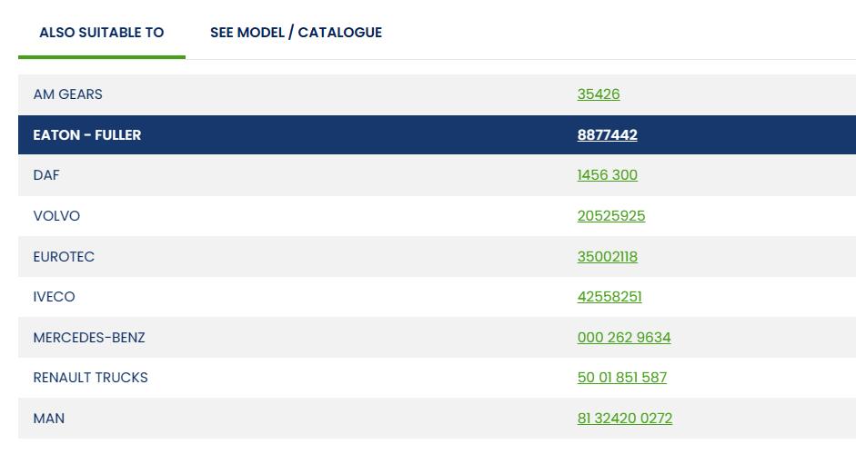Open MAN part number 81 32420 0272
The width and height of the screenshot is (856, 454).
click(x=625, y=419)
